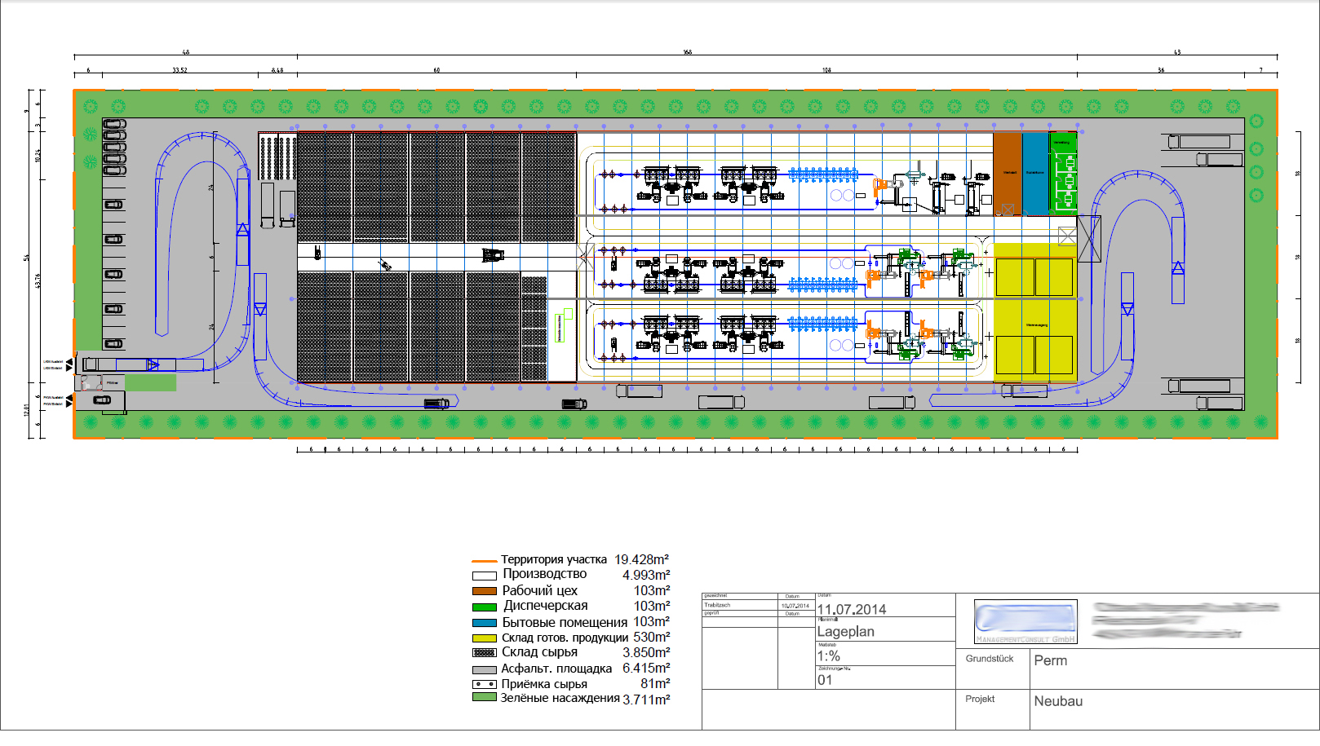Select the legend label Территория участка
The image size is (1320, 746).
click(554, 559)
